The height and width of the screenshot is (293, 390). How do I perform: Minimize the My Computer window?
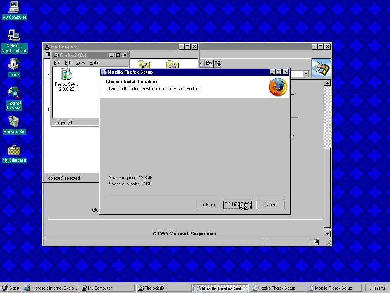pyautogui.click(x=181, y=47)
